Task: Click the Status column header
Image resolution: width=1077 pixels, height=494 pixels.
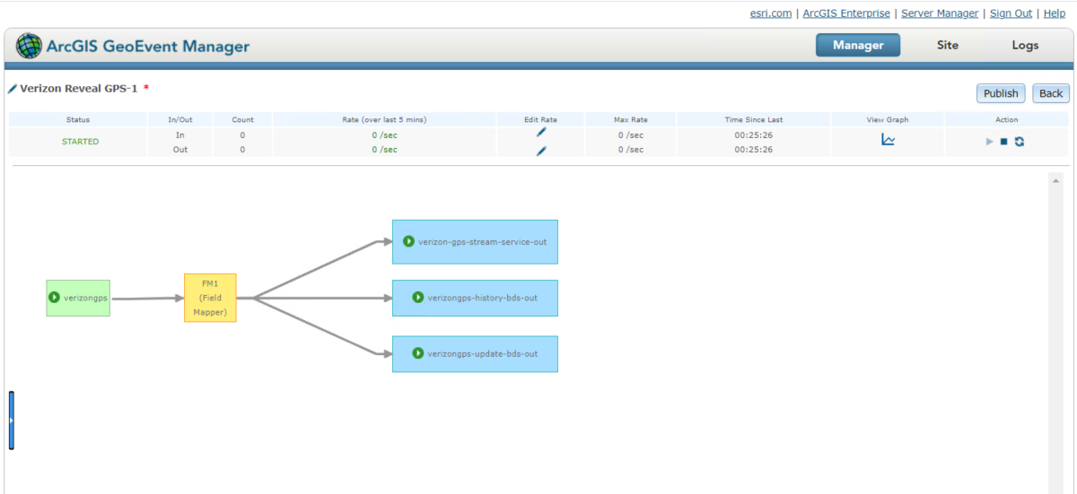Action: point(78,119)
